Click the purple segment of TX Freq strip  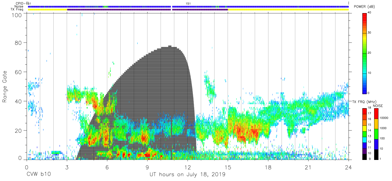click(147, 10)
